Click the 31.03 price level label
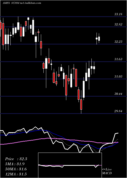Screen dimensions: 127x178 [118, 77]
